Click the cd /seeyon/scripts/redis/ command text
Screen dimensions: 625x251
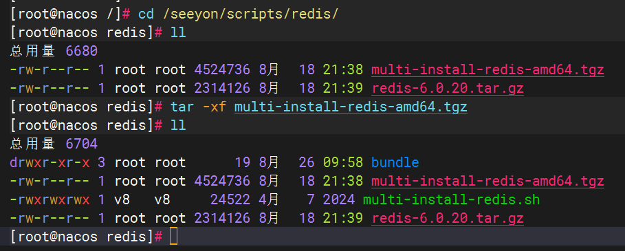click(x=238, y=14)
